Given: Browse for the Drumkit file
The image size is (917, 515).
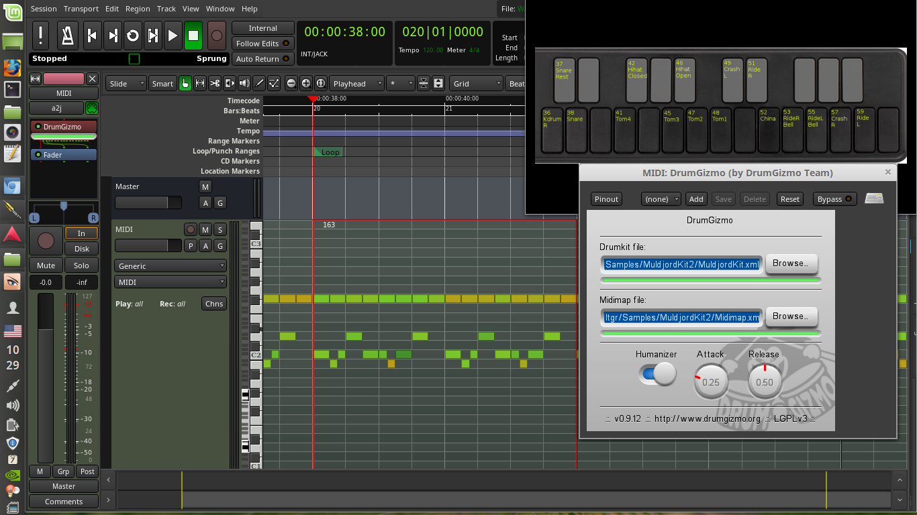Looking at the screenshot, I should click(792, 264).
